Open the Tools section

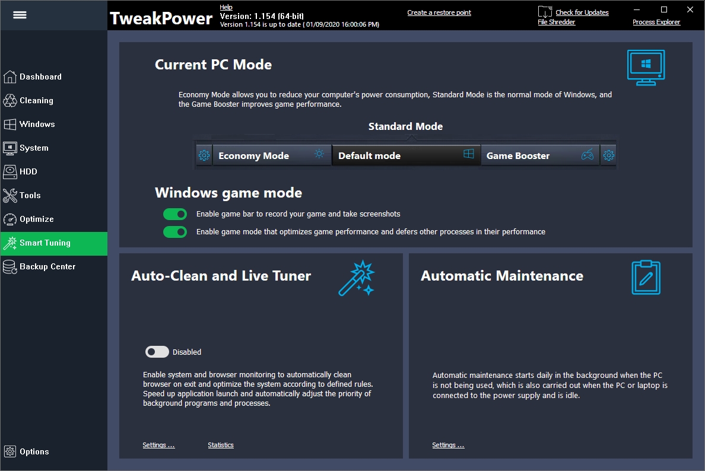click(x=53, y=196)
